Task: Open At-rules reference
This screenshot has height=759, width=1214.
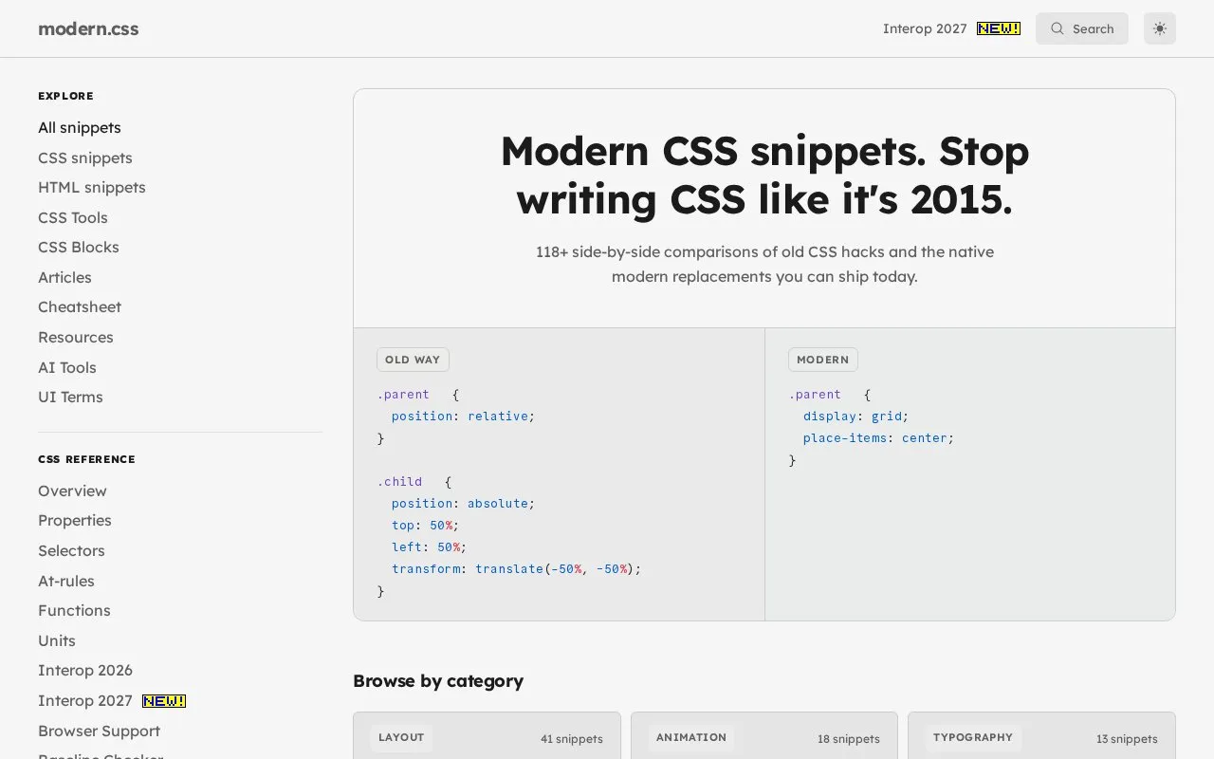Action: 66,581
